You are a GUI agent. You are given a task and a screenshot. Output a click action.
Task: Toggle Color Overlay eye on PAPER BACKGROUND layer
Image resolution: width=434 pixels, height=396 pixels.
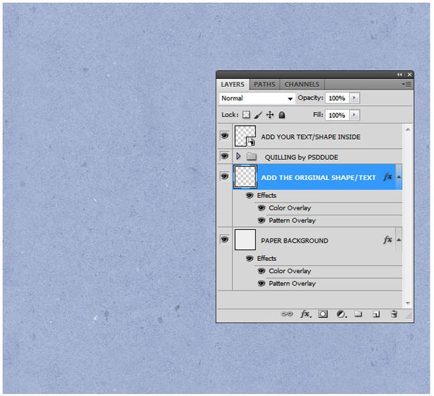261,271
